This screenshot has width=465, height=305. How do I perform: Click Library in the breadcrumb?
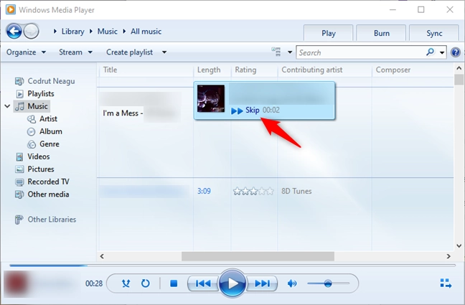point(72,32)
